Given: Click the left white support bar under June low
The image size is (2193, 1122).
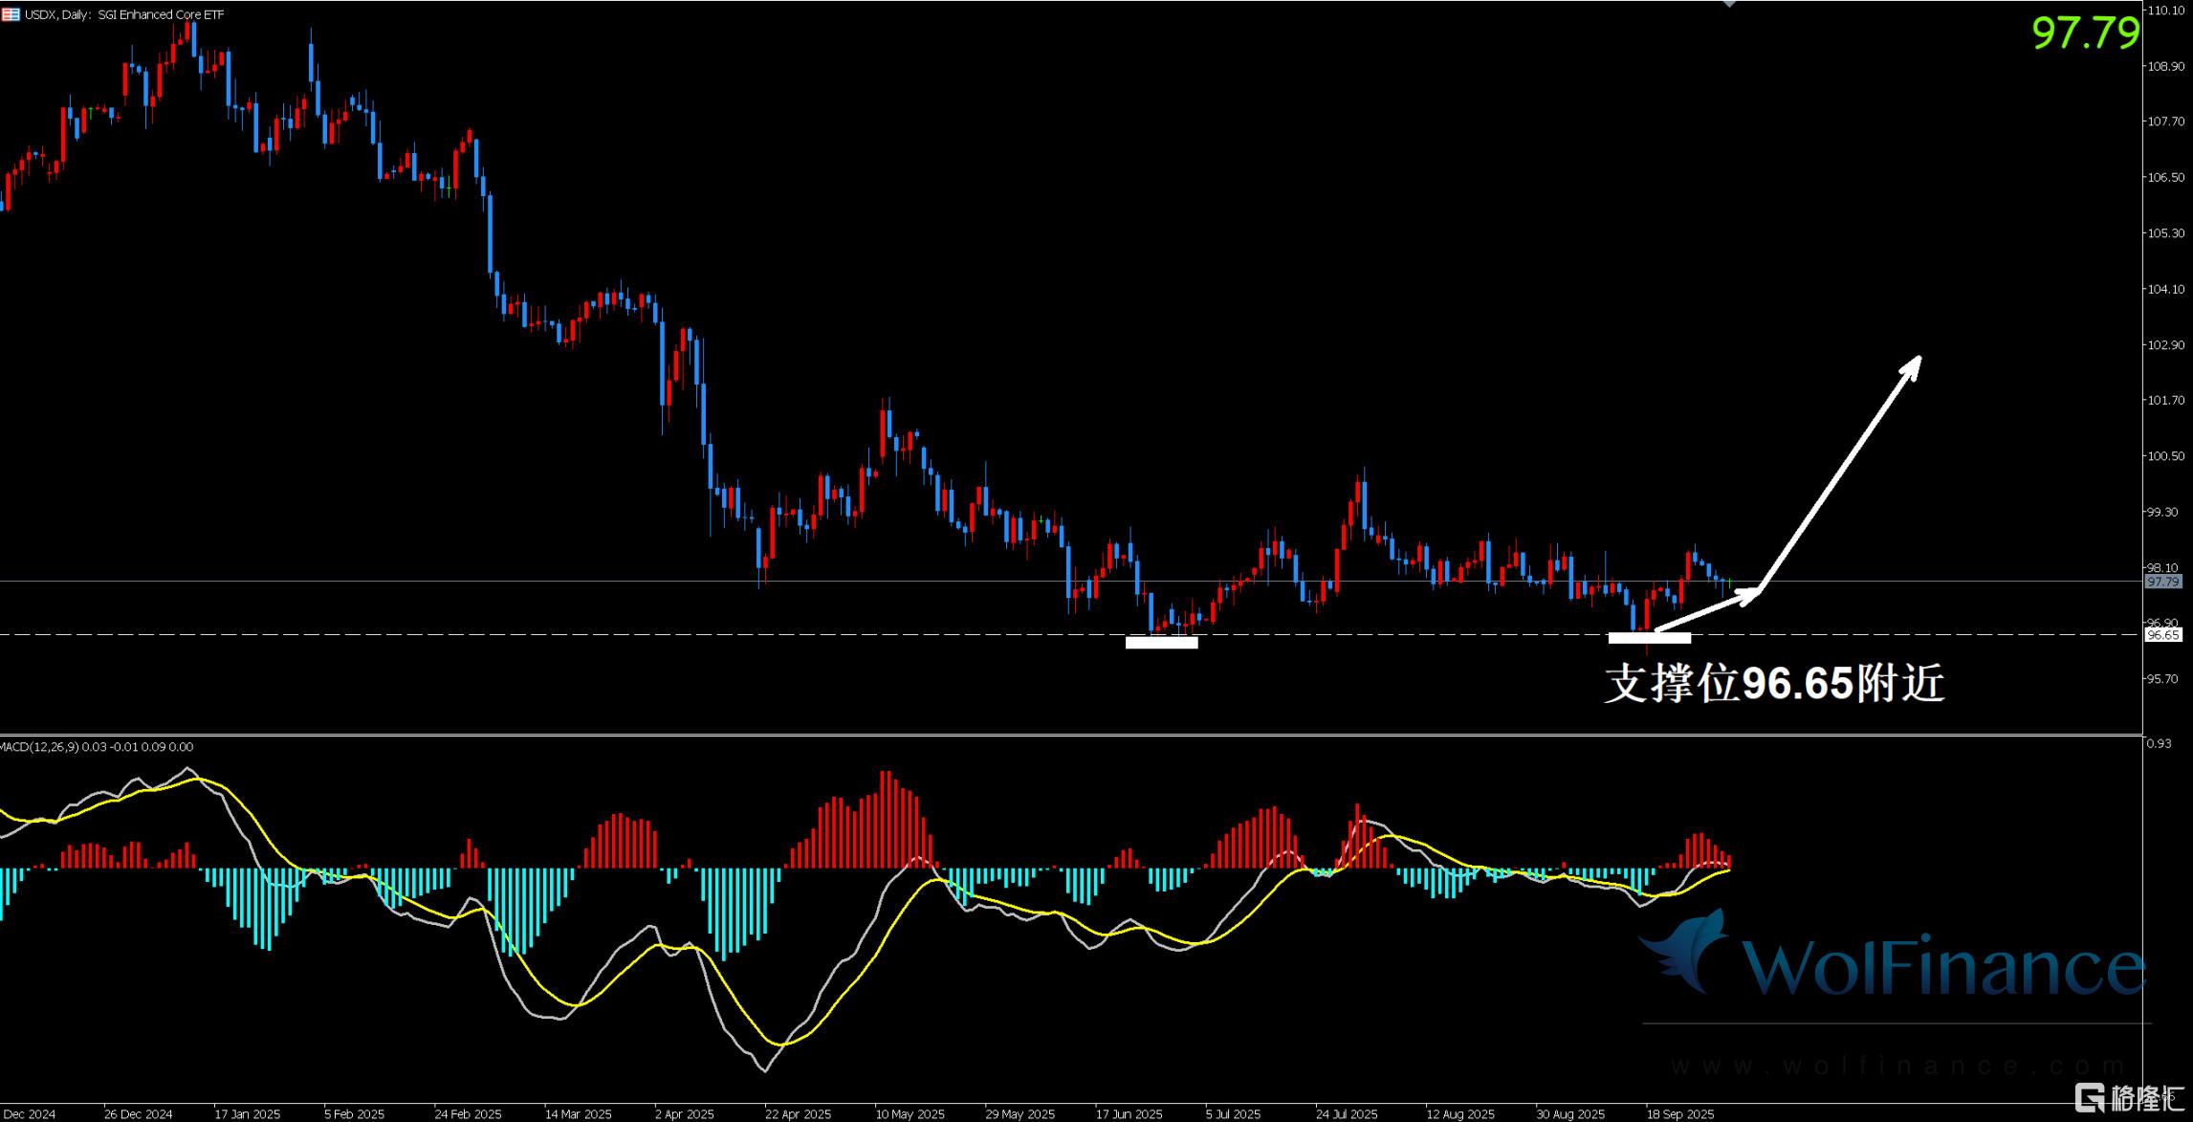Looking at the screenshot, I should click(1161, 643).
